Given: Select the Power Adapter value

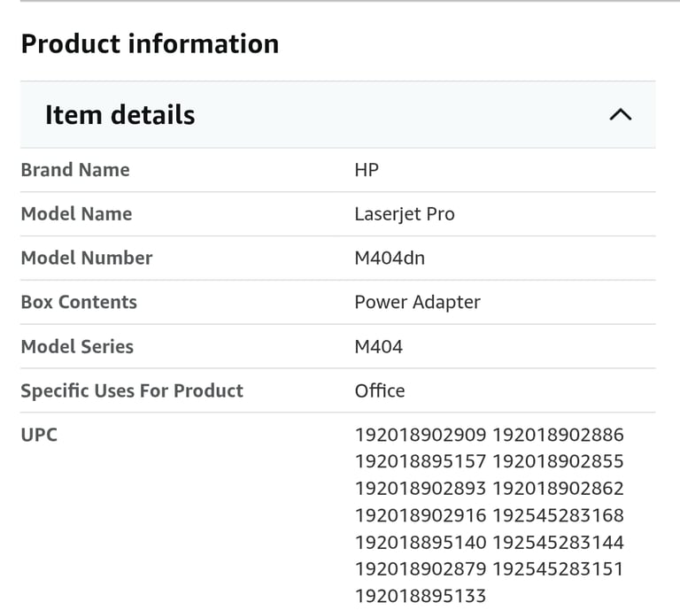Looking at the screenshot, I should [418, 302].
